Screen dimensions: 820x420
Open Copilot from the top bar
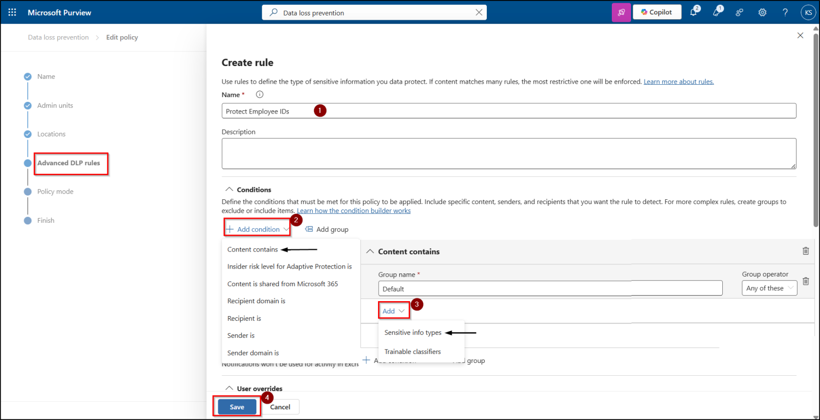(657, 12)
